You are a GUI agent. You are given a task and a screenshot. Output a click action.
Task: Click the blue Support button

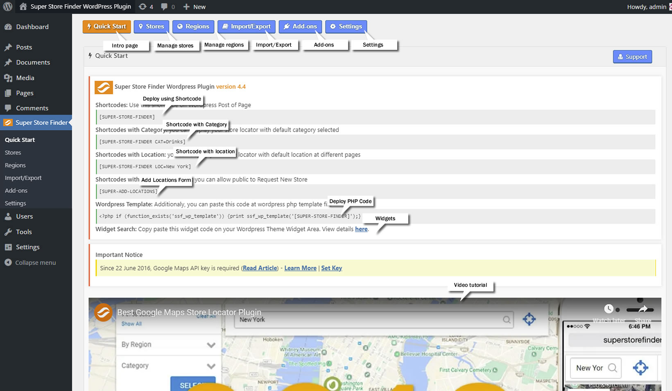(632, 57)
